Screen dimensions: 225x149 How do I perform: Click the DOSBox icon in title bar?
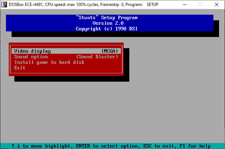tap(4, 5)
